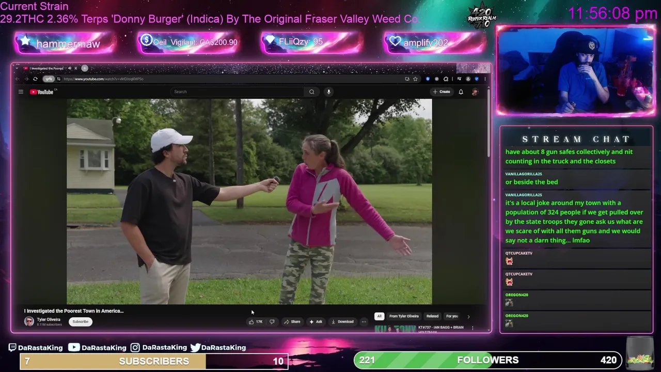Image resolution: width=661 pixels, height=372 pixels.
Task: Open the Kill Tony recommended video thumbnail
Action: click(x=395, y=329)
